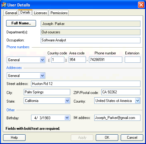
Task: Expand the address type General dropdown
Action: click(42, 76)
